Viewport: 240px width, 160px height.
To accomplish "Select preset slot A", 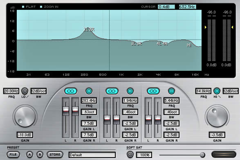I will 29,155.
